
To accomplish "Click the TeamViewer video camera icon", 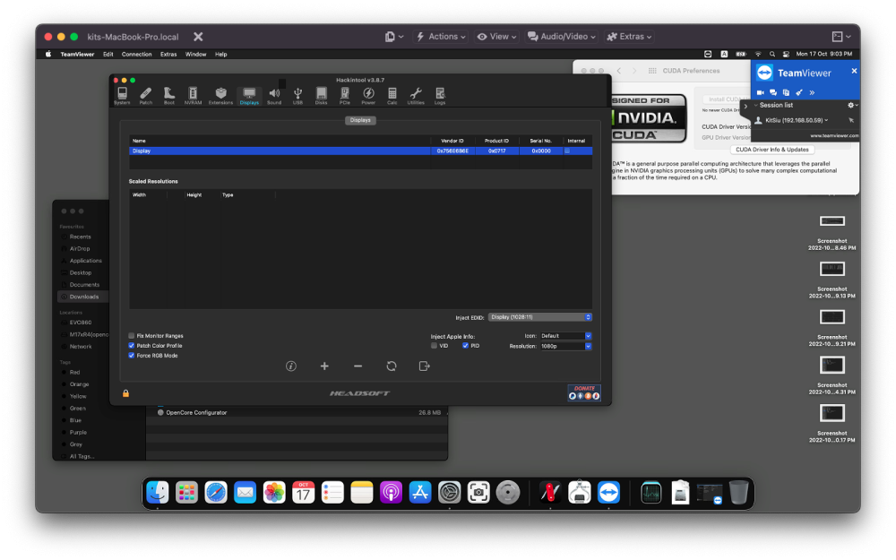I will 761,92.
